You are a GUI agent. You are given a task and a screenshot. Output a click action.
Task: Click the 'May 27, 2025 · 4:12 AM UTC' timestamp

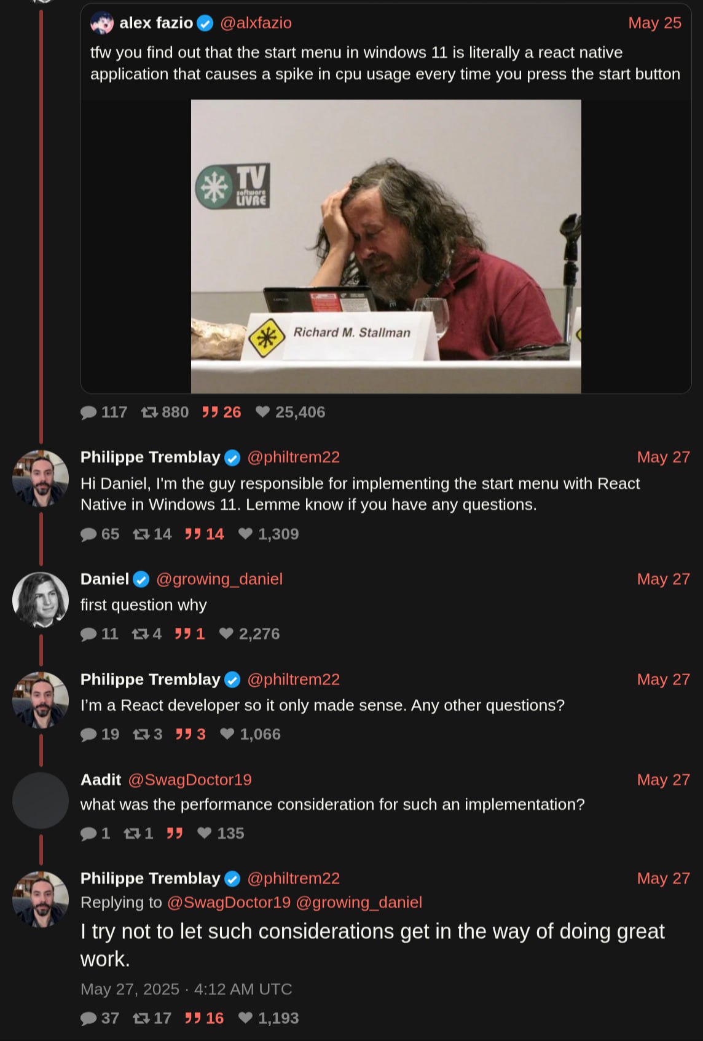point(186,989)
